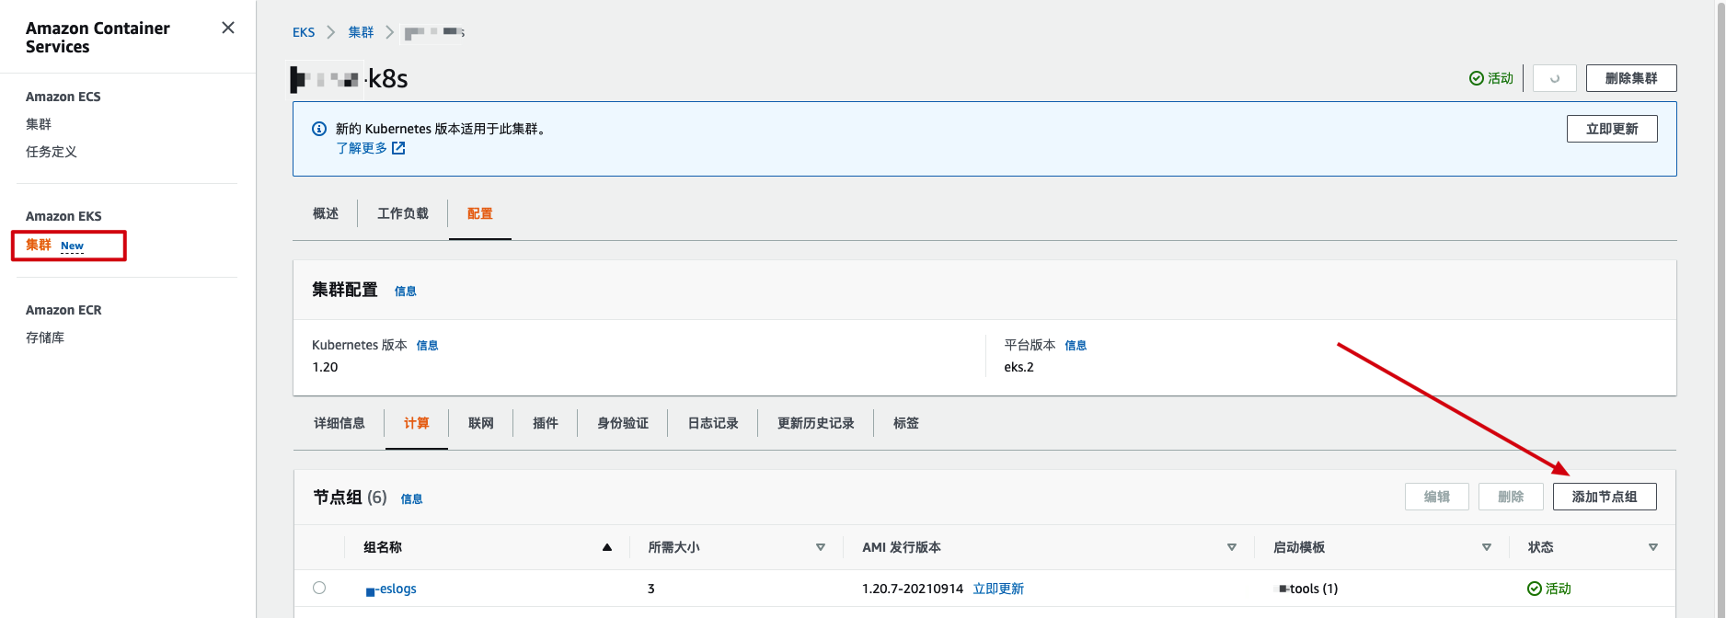Open the 了解更多 link
Image resolution: width=1726 pixels, height=618 pixels.
tap(362, 148)
